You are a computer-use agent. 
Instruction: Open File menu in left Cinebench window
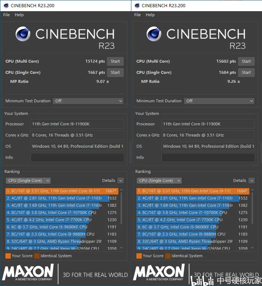pos(6,15)
